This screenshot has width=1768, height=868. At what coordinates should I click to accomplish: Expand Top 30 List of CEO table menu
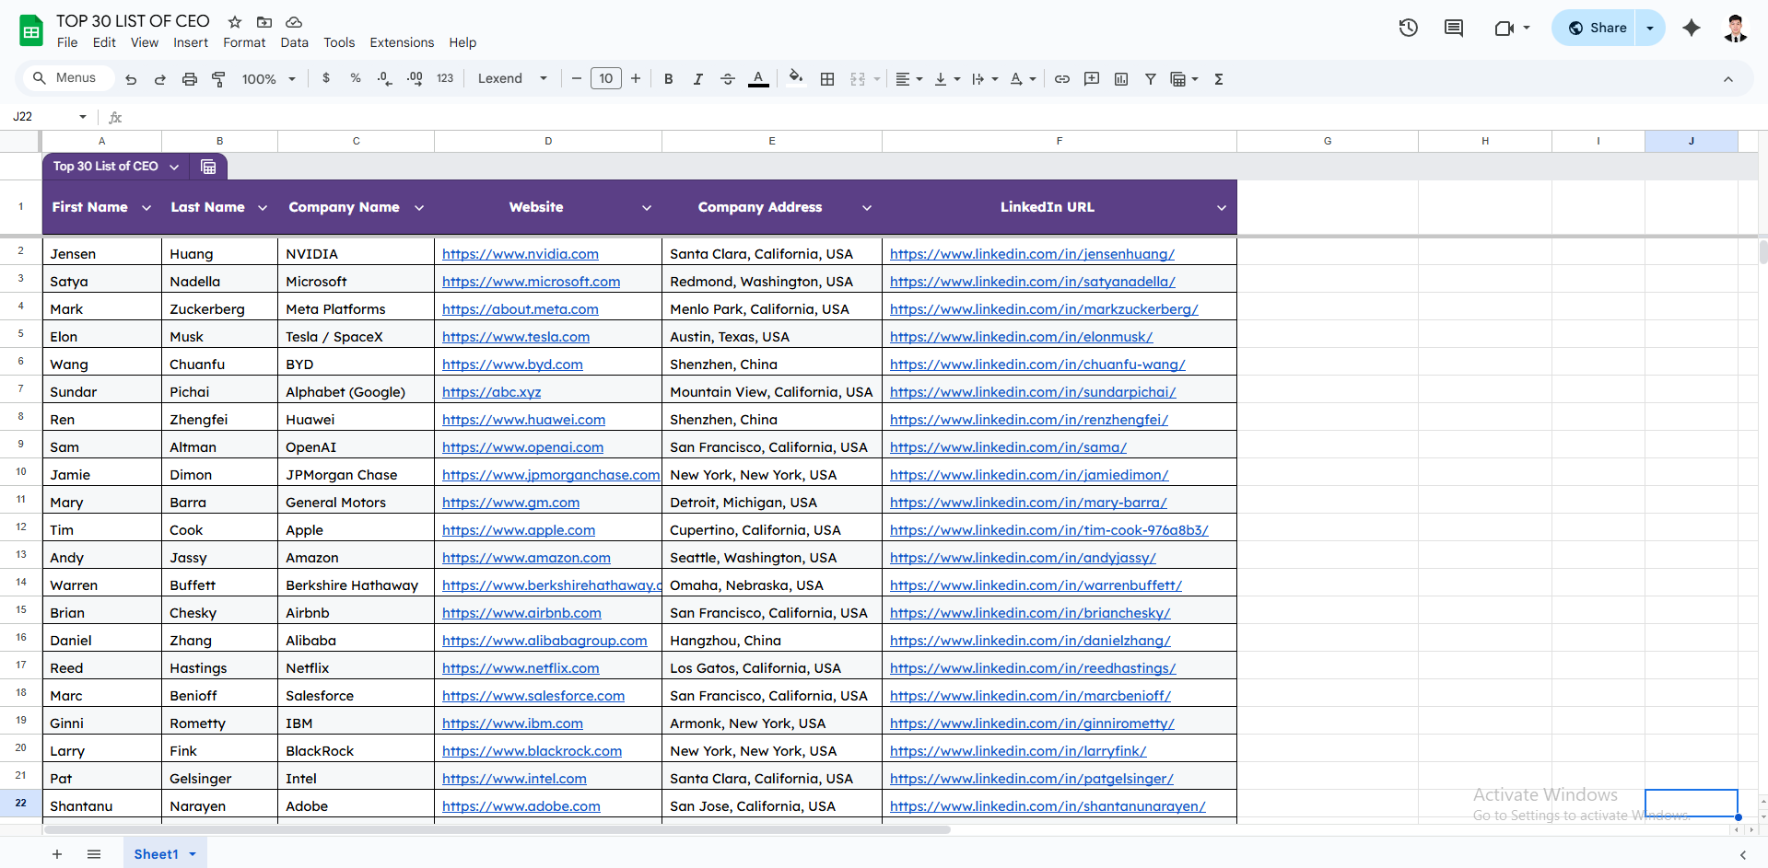pos(174,167)
